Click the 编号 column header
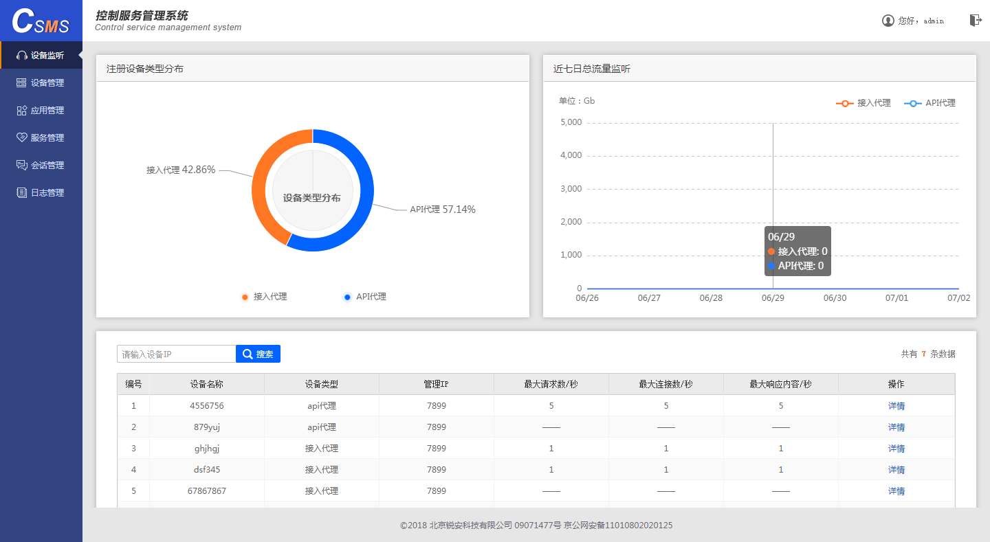The height and width of the screenshot is (542, 990). coord(133,384)
